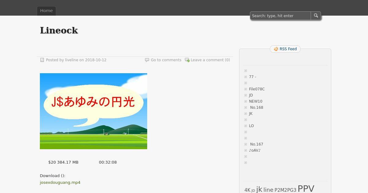Click the add-comment icon beside Leave a comment
The height and width of the screenshot is (193, 368).
[x=187, y=60]
